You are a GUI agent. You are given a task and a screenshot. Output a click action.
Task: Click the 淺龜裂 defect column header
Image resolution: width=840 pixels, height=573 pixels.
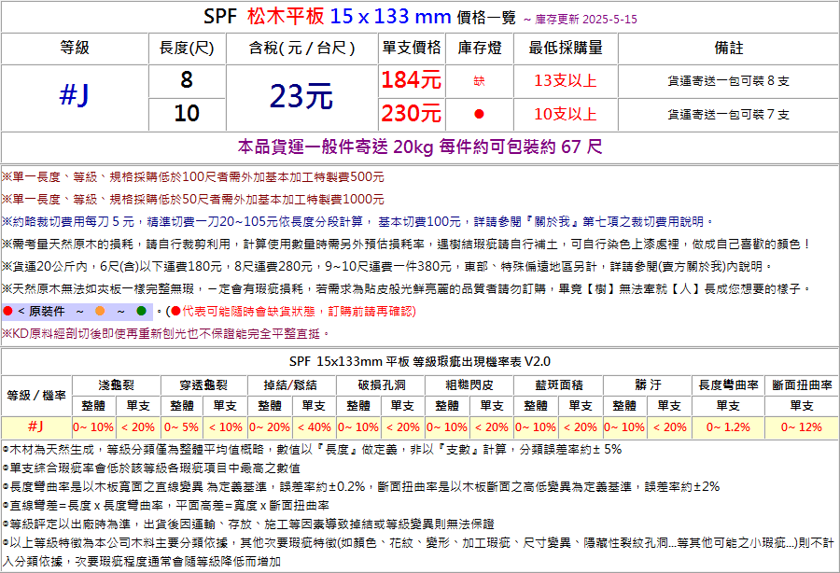click(x=116, y=384)
